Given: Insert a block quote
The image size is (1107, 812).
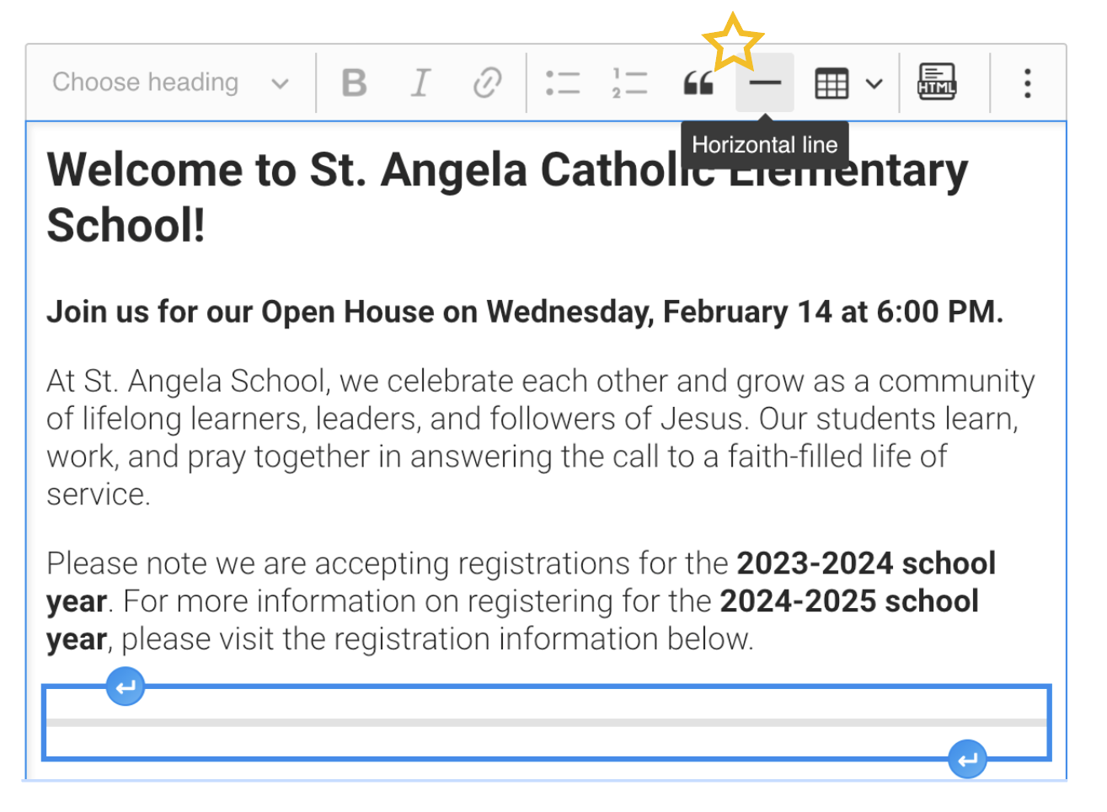Looking at the screenshot, I should coord(698,83).
